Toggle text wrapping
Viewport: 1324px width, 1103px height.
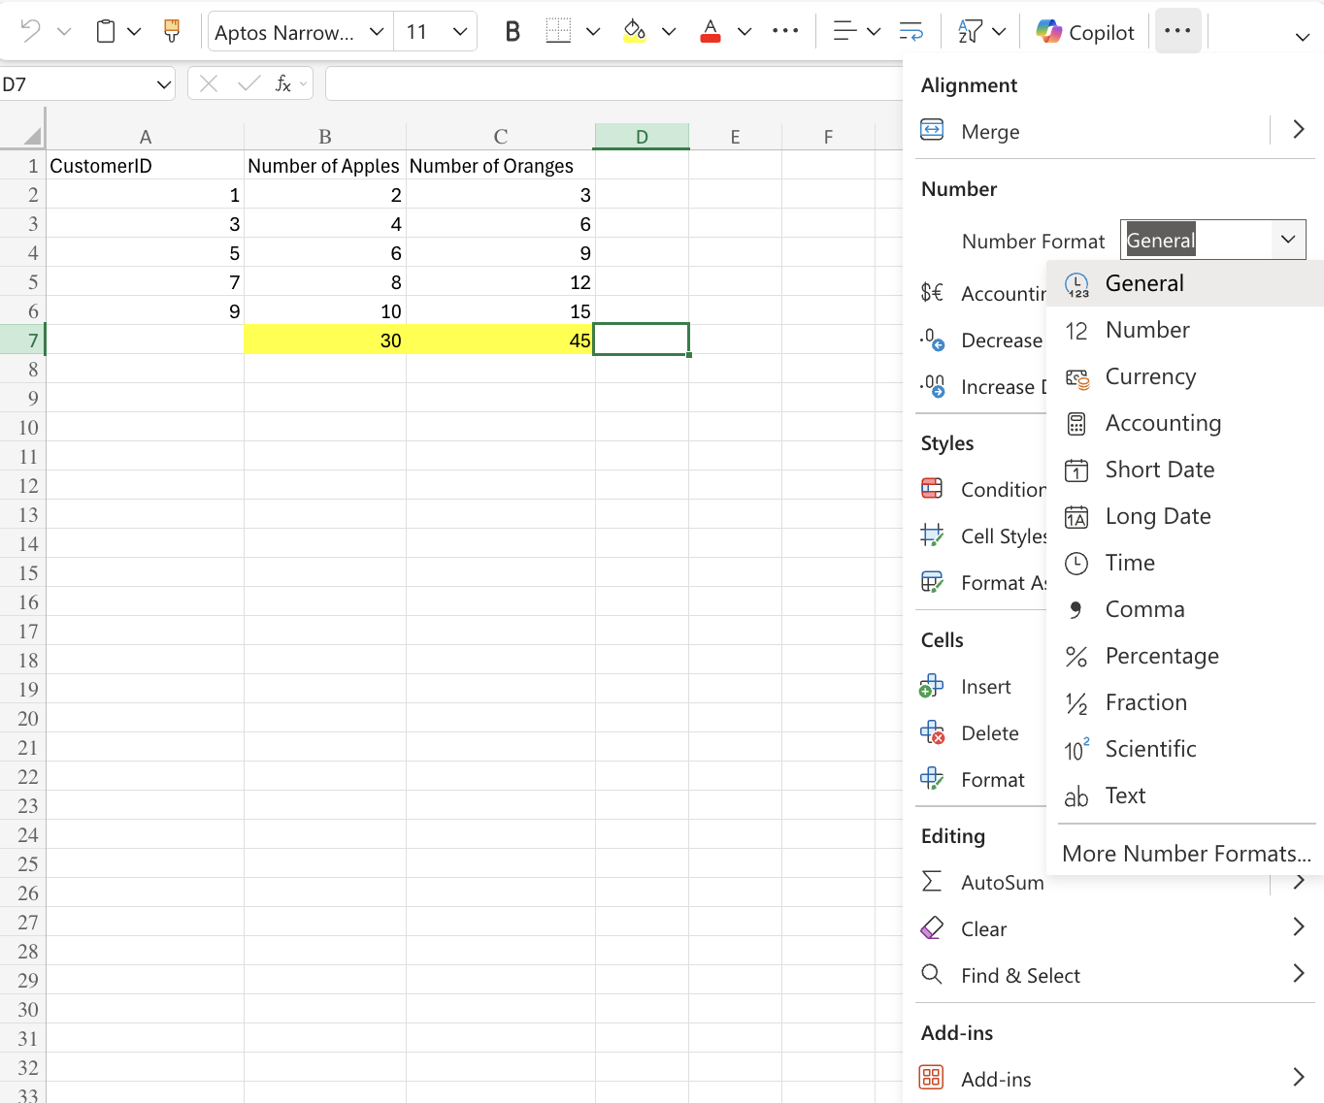pyautogui.click(x=910, y=31)
